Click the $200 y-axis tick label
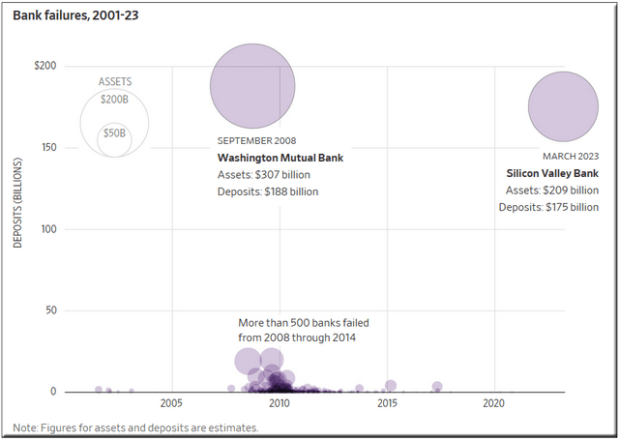The width and height of the screenshot is (619, 440). [x=45, y=66]
